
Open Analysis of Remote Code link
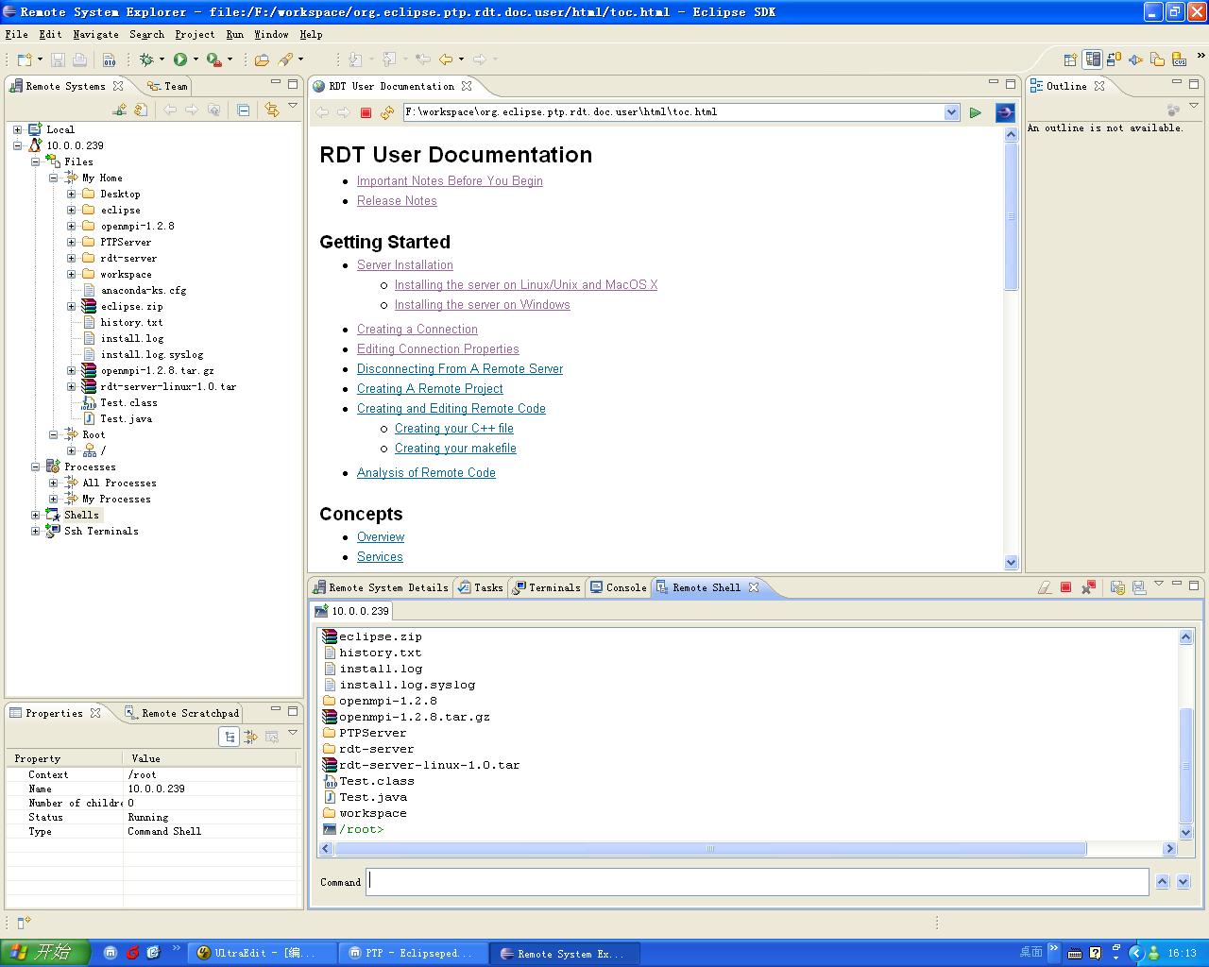click(x=426, y=473)
